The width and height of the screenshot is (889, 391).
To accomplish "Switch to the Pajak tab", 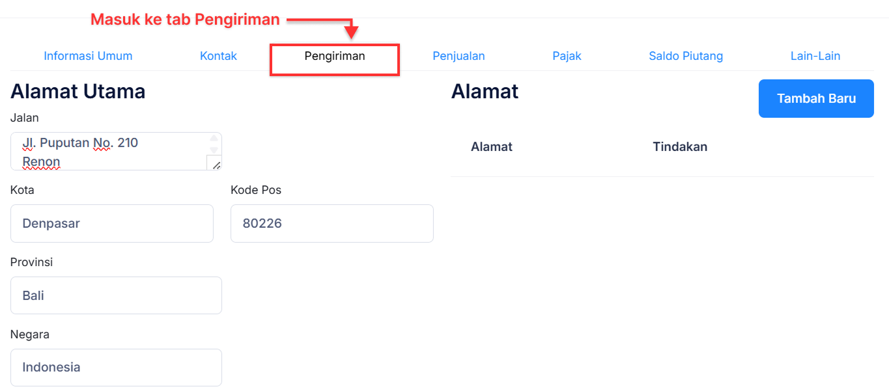I will 566,56.
